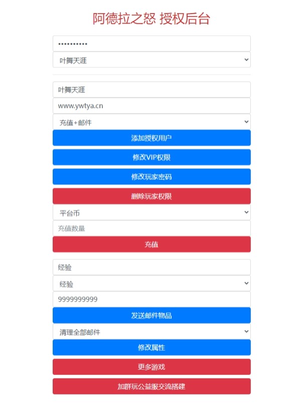Click the 修改属性 button
The image size is (303, 406).
(151, 348)
